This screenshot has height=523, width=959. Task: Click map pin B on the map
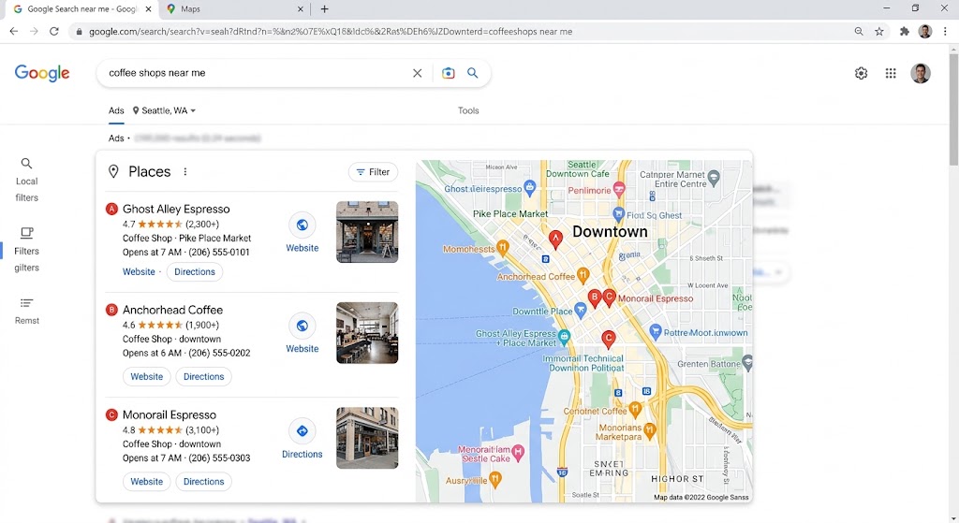pyautogui.click(x=594, y=298)
